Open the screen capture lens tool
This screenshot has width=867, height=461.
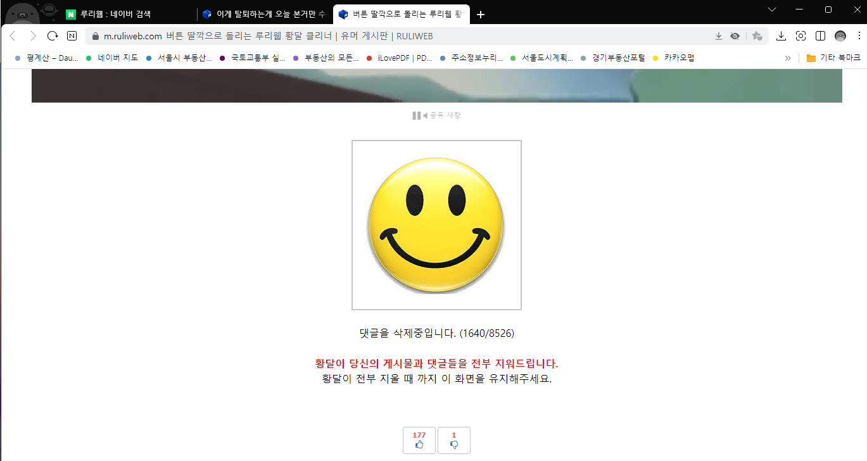point(801,36)
